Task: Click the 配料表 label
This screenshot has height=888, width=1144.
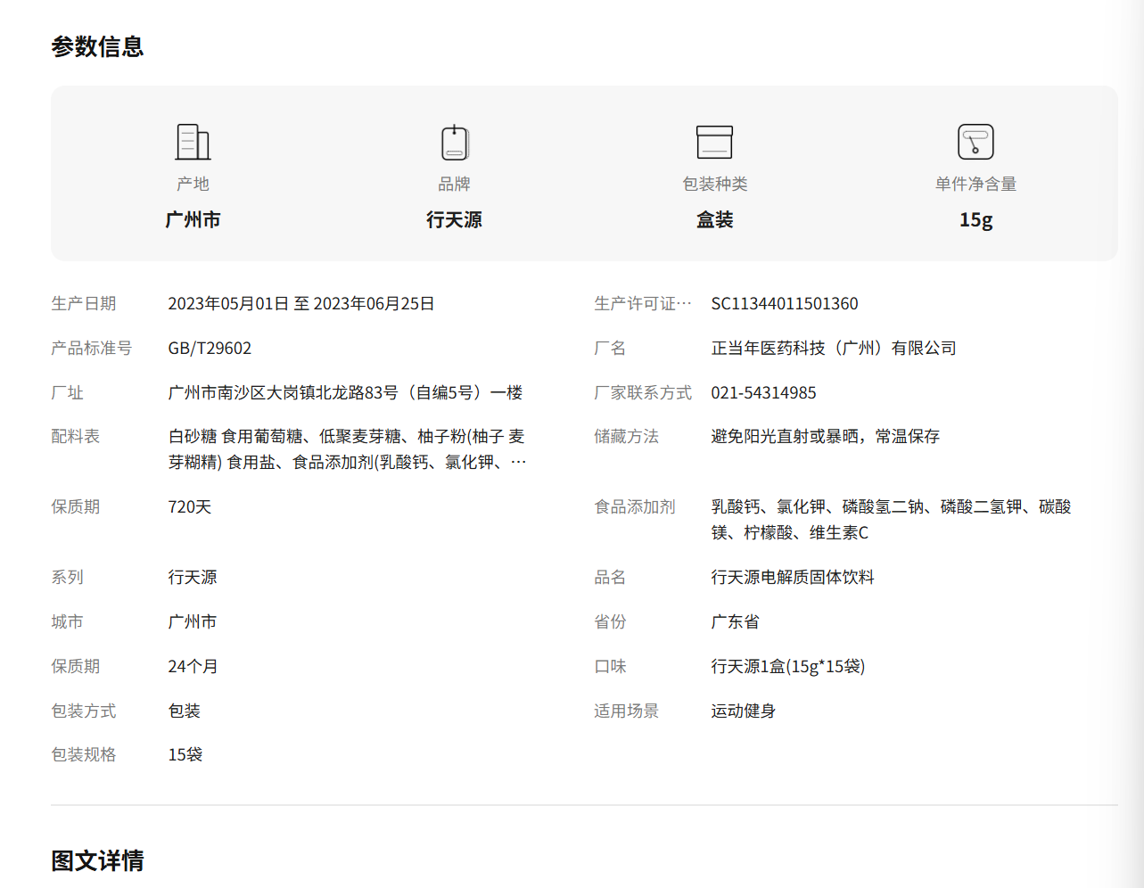Action: tap(76, 437)
